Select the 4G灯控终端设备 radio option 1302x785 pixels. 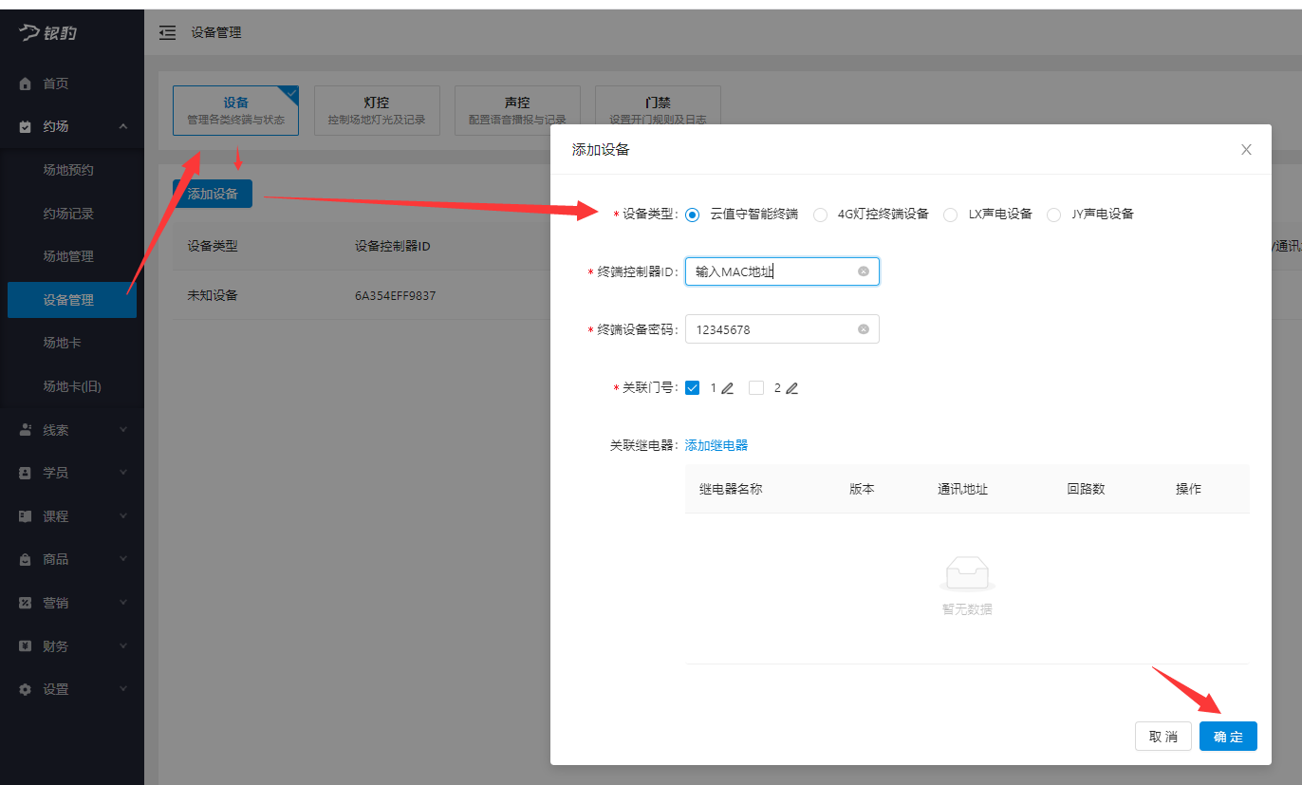(820, 215)
